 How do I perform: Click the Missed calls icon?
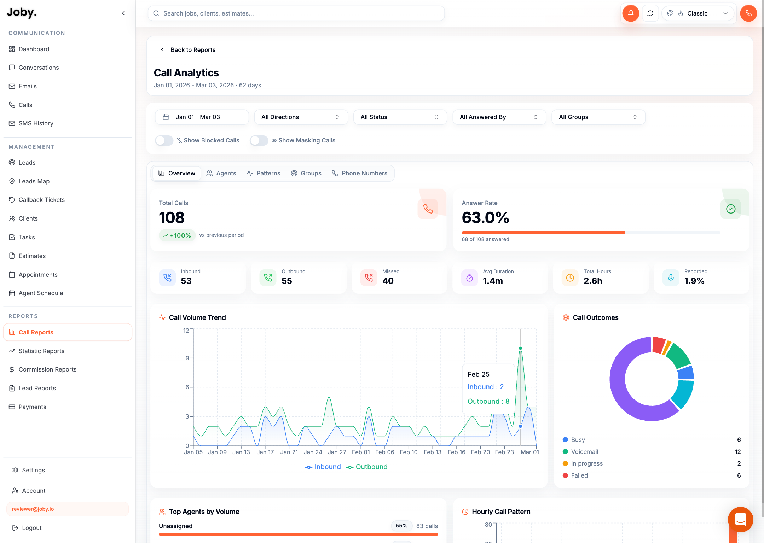[369, 278]
